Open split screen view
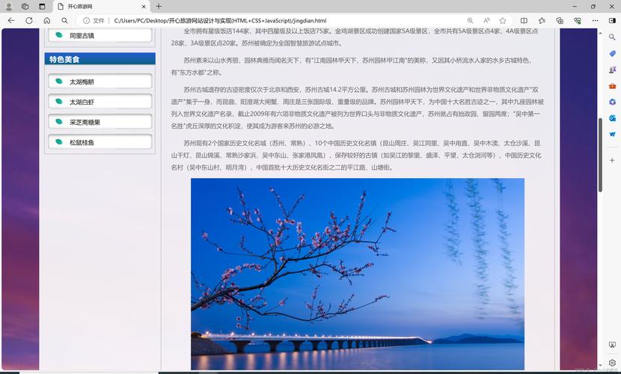This screenshot has width=621, height=374. [x=524, y=20]
